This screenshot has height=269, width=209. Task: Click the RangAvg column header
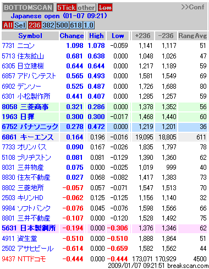tap(193, 36)
